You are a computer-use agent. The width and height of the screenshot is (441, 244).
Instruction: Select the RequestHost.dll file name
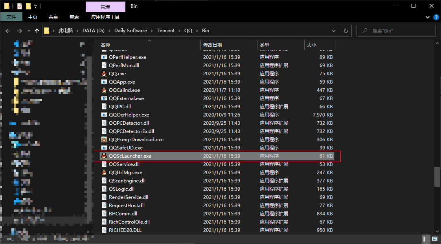(x=127, y=205)
